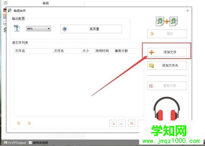Screen dimensions: 205x146
Task: Sort by the 大小 column header
Action: click(x=88, y=51)
